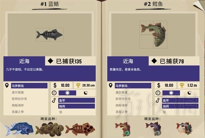This screenshot has height=138, width=205.
Task: Toggle the night moon indicator for 蓝鲭
Action: coord(86,93)
